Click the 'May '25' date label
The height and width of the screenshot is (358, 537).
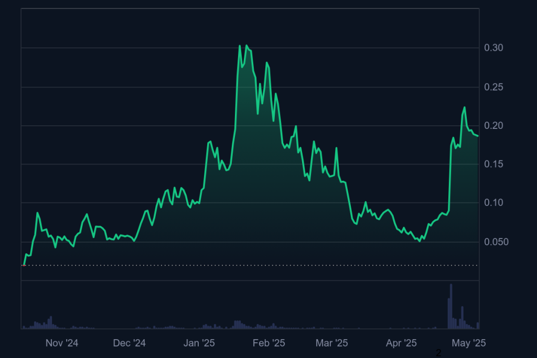click(x=468, y=343)
